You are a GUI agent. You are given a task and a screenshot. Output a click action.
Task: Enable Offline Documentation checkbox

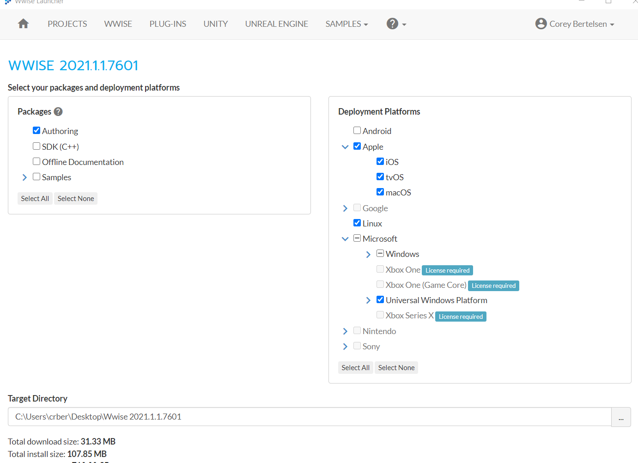tap(36, 161)
